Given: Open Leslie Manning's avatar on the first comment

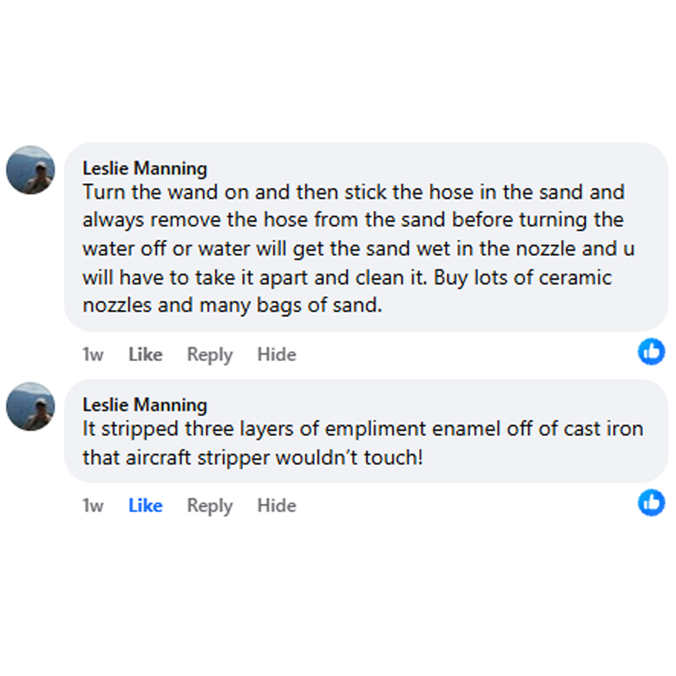Looking at the screenshot, I should 30,170.
